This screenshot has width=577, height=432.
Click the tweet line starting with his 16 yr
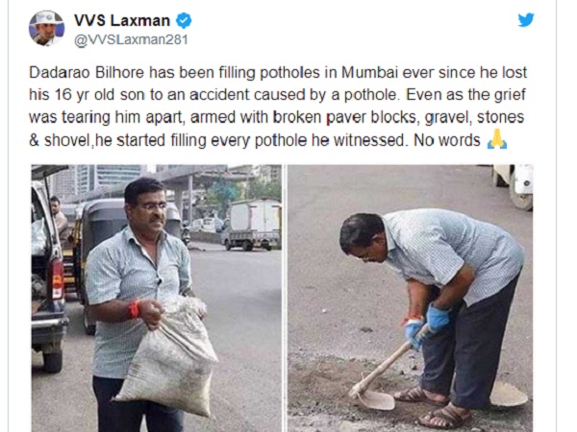coord(278,95)
